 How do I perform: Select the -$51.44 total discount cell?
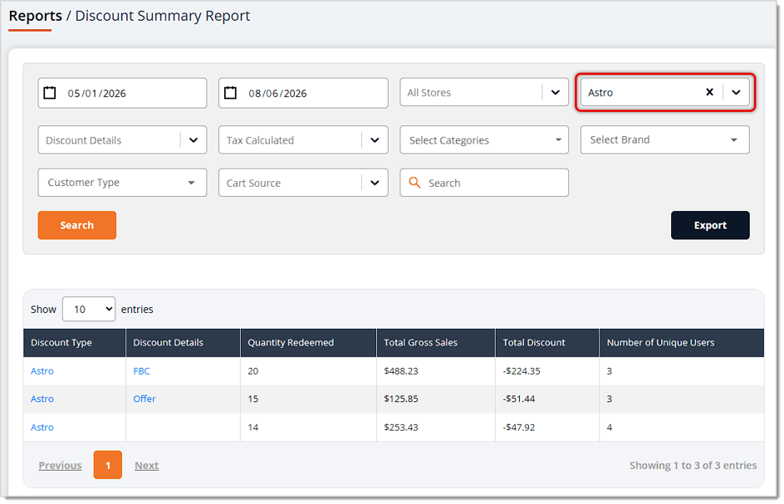pyautogui.click(x=547, y=399)
